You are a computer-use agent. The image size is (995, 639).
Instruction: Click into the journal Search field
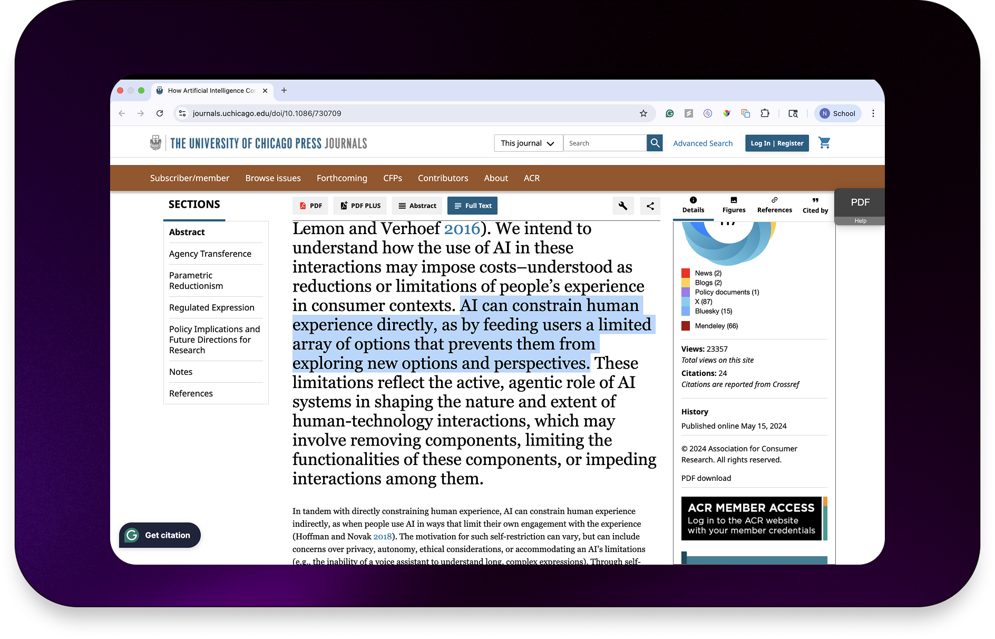point(604,143)
